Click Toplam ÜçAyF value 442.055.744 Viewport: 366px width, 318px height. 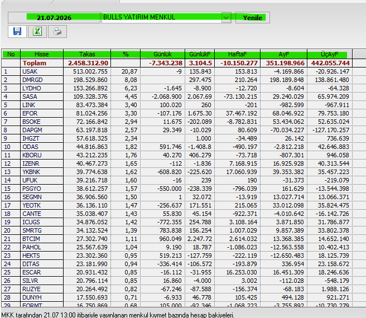click(x=330, y=63)
